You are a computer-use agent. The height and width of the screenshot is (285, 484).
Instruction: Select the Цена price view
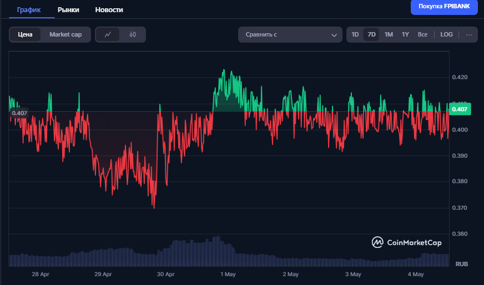coord(26,34)
